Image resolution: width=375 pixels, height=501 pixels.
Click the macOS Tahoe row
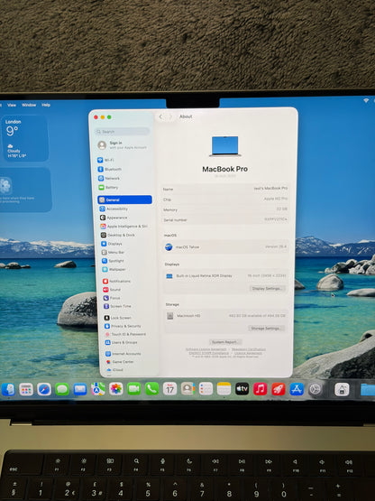click(x=225, y=247)
